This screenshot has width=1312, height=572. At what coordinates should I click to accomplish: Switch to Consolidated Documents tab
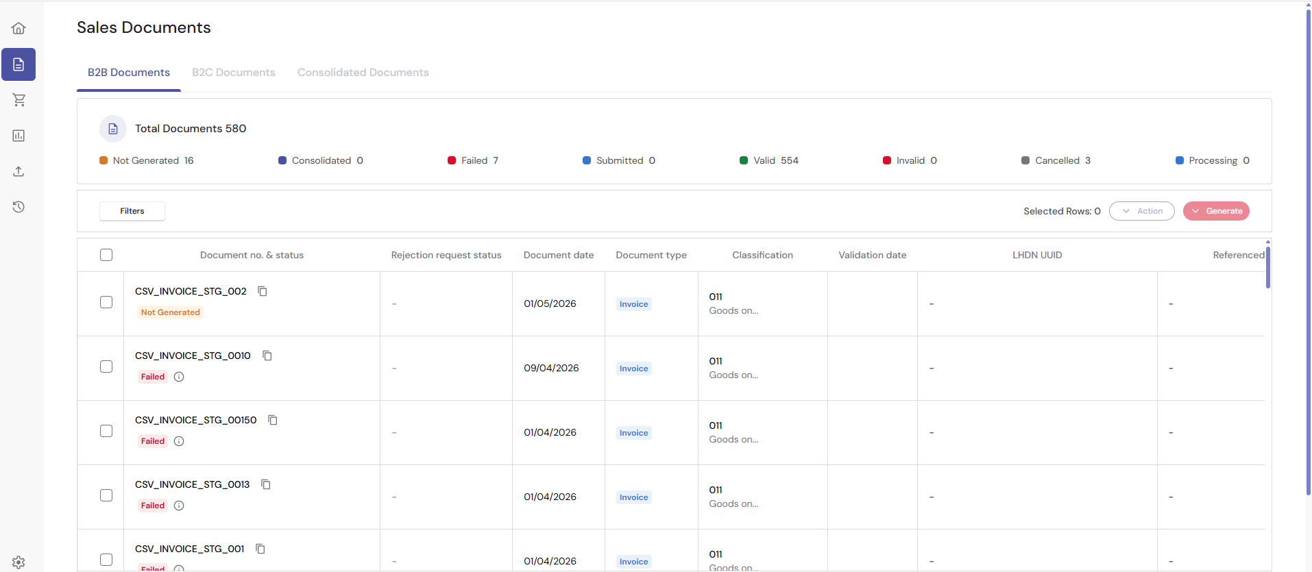click(363, 73)
